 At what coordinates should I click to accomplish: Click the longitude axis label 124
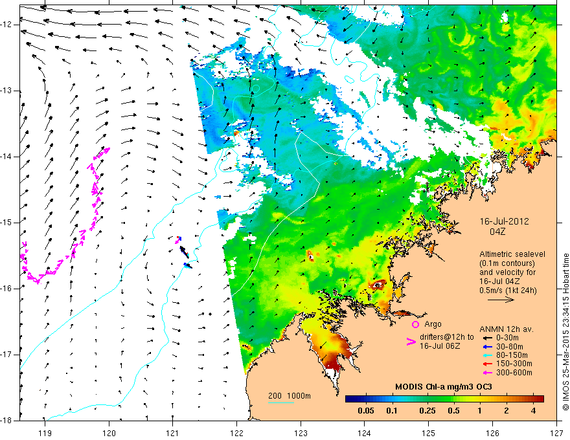click(x=365, y=433)
